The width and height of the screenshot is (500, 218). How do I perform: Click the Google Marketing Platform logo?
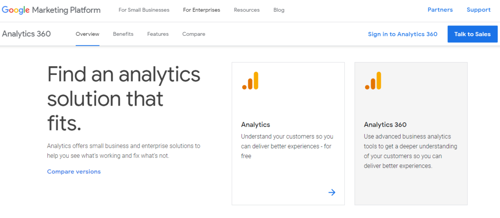[51, 10]
